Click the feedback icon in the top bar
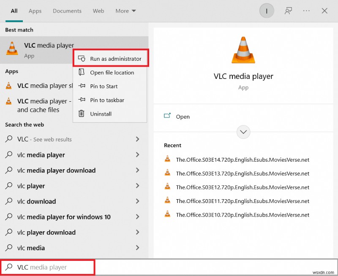338x276 pixels. pos(288,11)
